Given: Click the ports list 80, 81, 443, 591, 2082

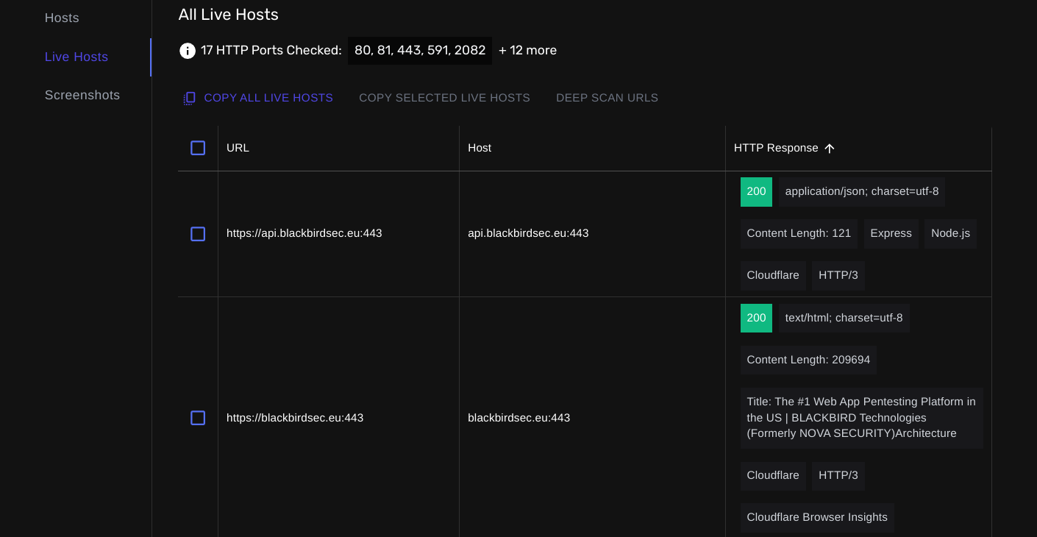Looking at the screenshot, I should point(420,51).
